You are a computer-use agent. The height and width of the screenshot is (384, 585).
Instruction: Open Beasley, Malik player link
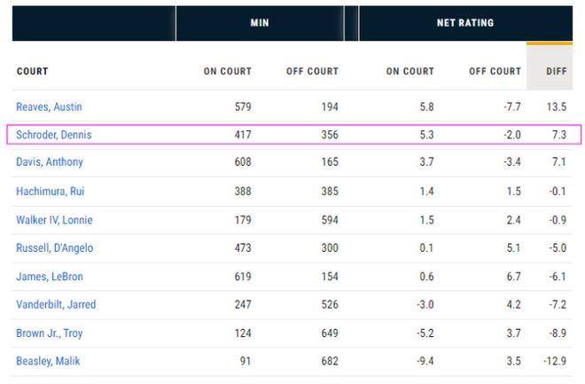click(x=49, y=362)
